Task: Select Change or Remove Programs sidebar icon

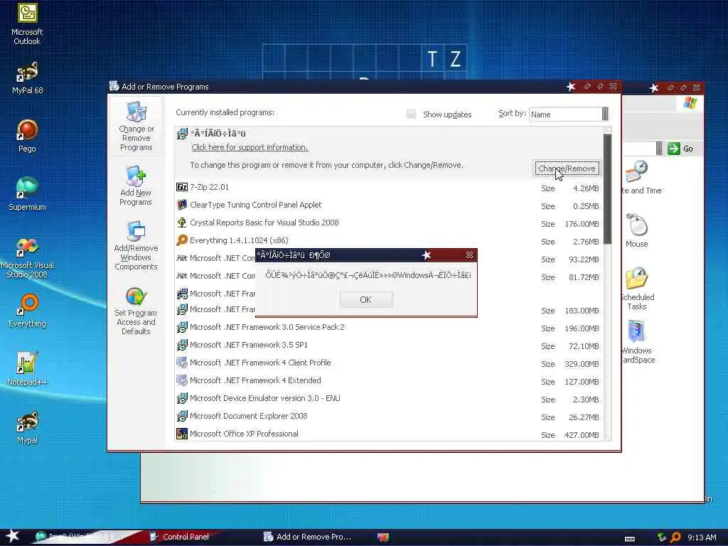Action: (x=136, y=127)
